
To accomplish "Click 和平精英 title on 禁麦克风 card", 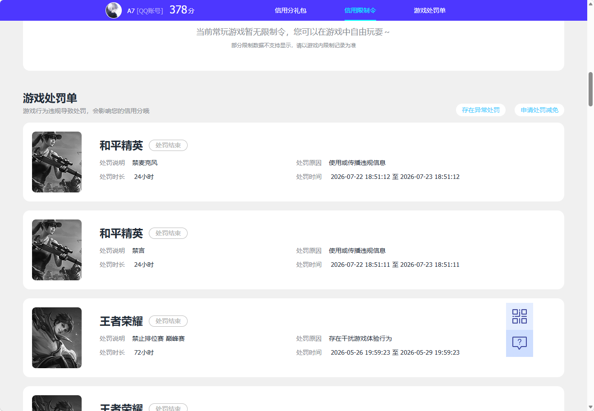I will [x=121, y=146].
